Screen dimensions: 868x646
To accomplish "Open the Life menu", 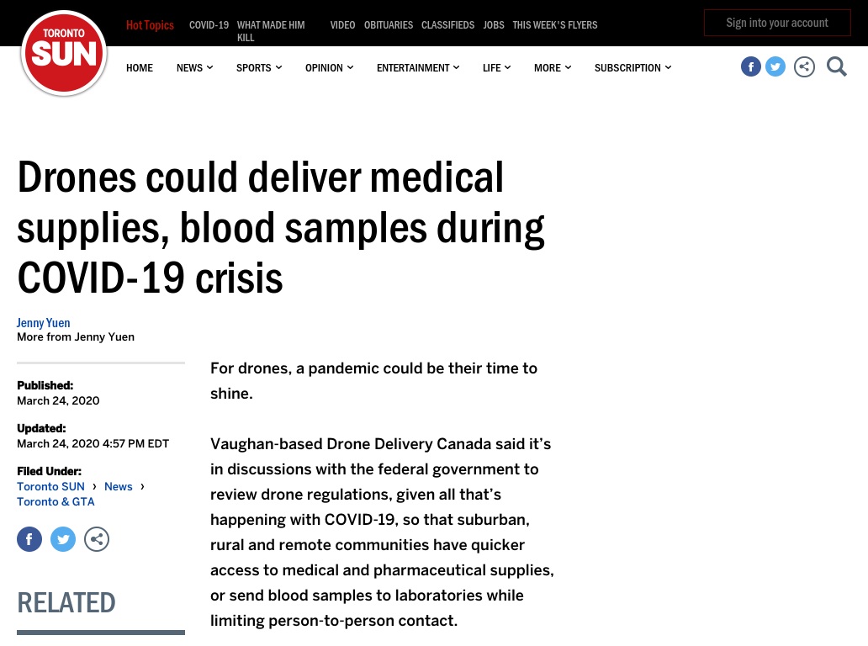I will tap(496, 67).
